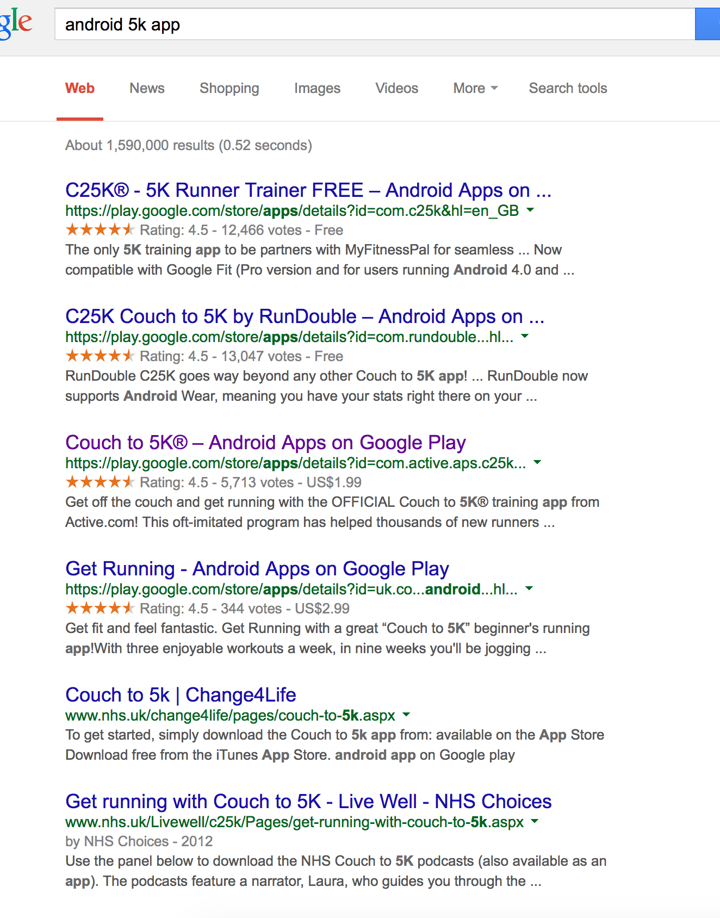This screenshot has width=720, height=918.
Task: Expand the arrow next to the id=uk.co...android URL
Action: coord(529,589)
